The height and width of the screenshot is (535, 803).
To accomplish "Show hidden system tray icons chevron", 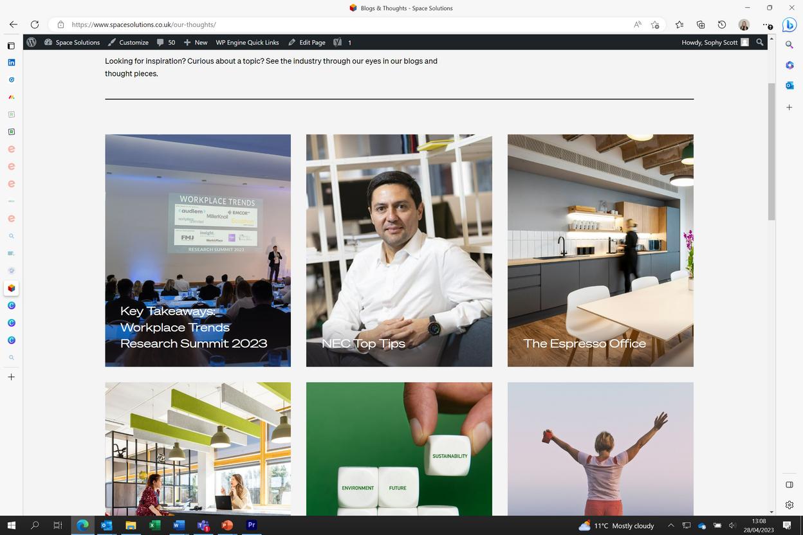I will tap(670, 525).
